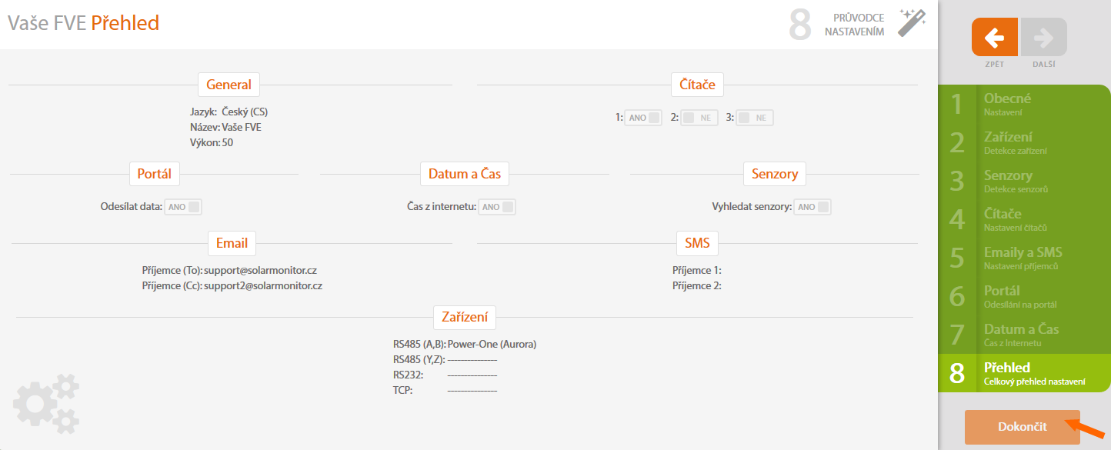Viewport: 1111px width, 450px height.
Task: Toggle the Odesílat data switch
Action: click(184, 206)
